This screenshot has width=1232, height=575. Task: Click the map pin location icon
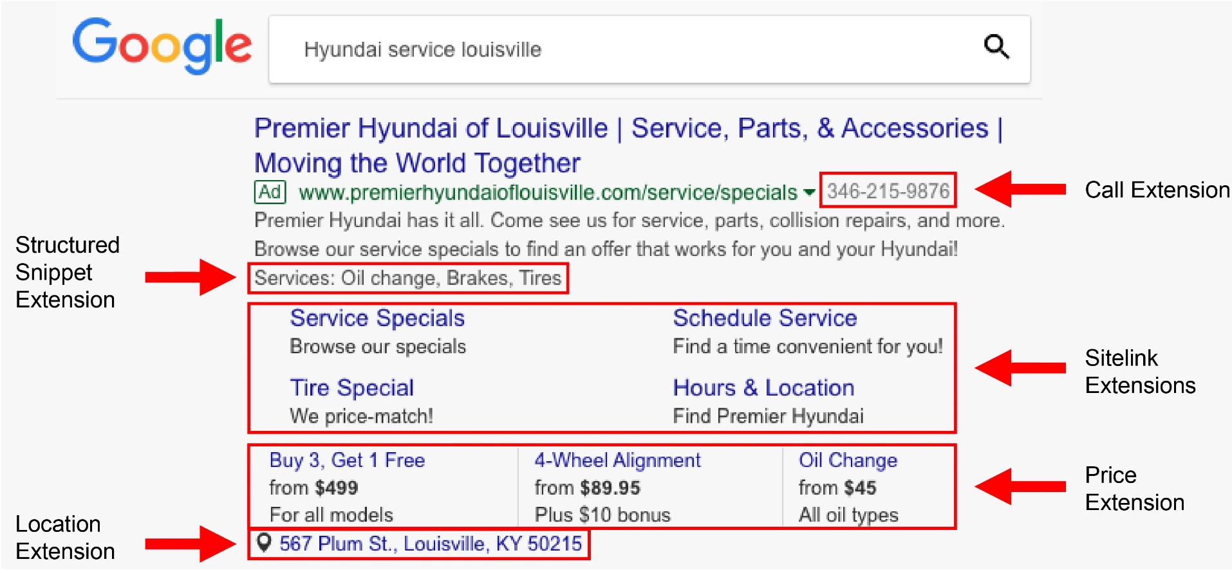point(263,543)
